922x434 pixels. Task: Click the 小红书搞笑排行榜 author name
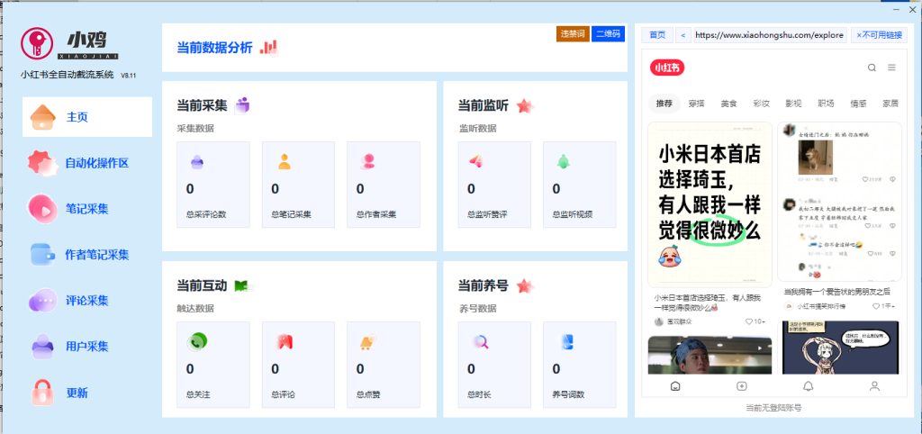[x=820, y=306]
